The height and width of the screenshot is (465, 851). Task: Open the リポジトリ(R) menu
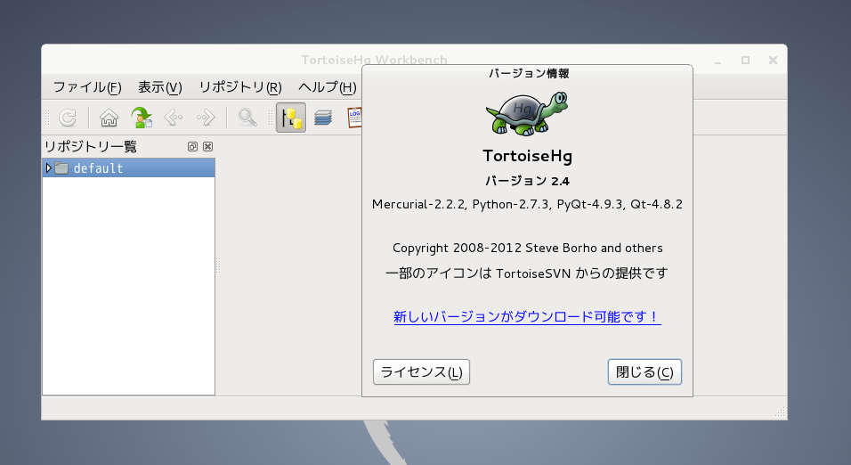pyautogui.click(x=239, y=87)
